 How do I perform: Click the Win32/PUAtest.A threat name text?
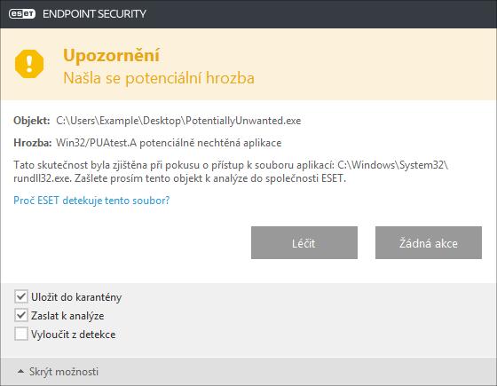tap(97, 143)
